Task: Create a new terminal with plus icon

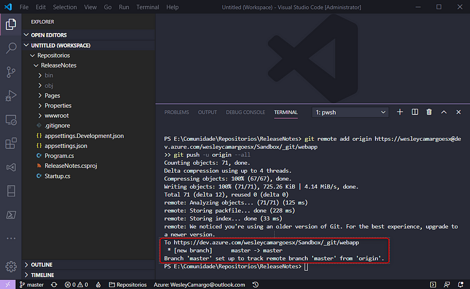Action: (x=400, y=112)
